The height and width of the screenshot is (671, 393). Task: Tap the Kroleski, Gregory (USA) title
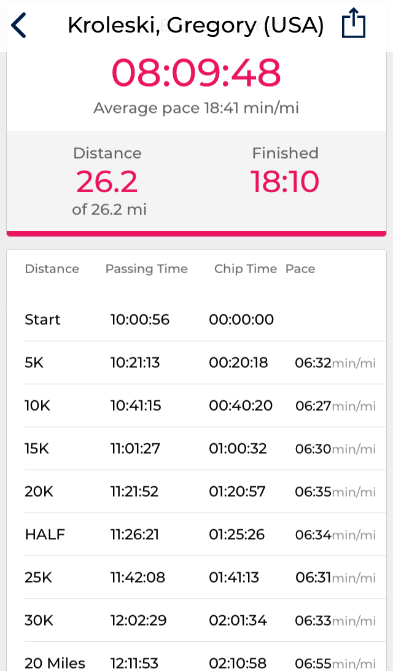pyautogui.click(x=195, y=25)
